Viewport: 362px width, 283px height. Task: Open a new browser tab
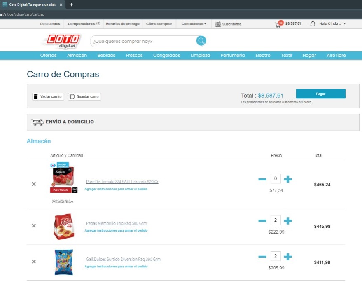click(x=71, y=5)
